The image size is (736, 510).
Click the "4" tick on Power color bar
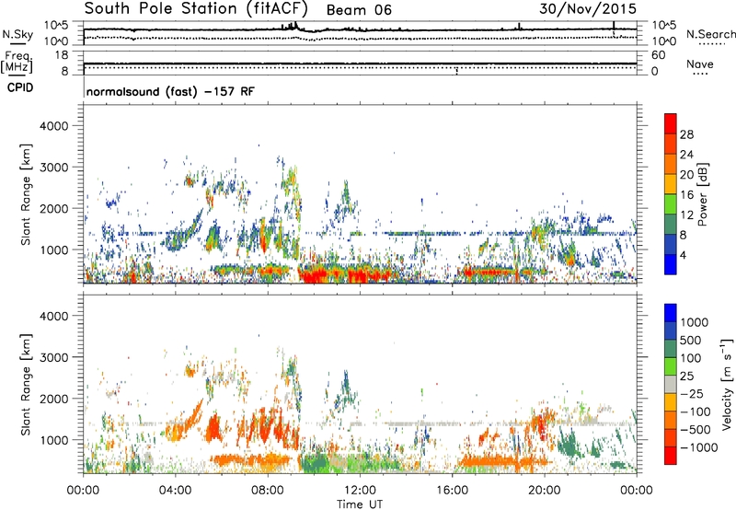[x=684, y=256]
